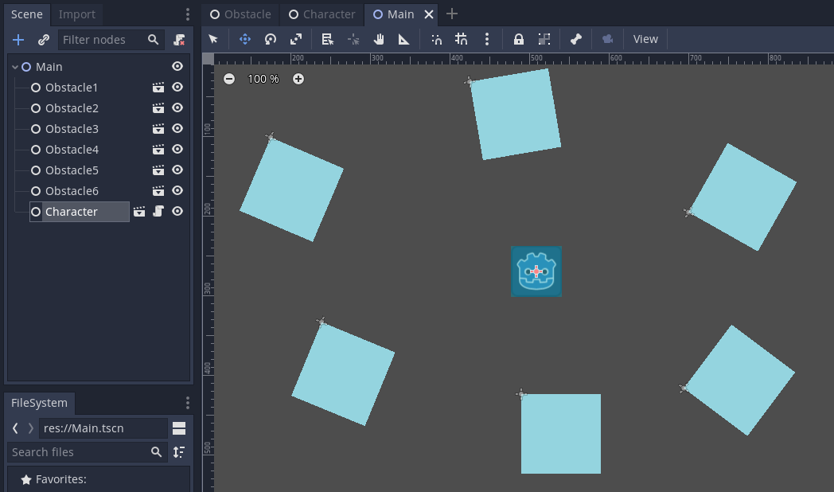
Task: Zoom in with the plus button
Action: [298, 79]
